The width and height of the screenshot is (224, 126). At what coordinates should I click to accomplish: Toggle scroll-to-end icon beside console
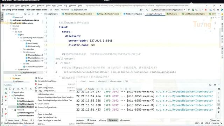point(218,104)
